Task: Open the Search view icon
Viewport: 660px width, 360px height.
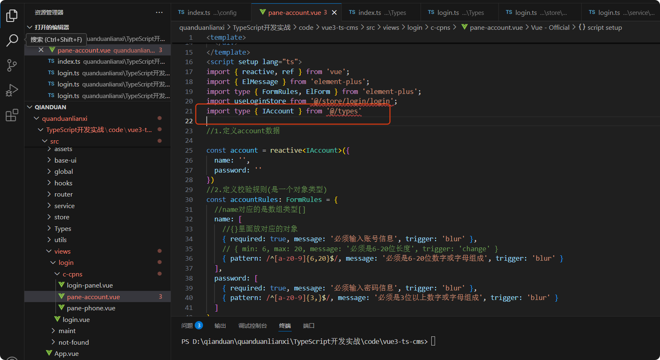Action: pyautogui.click(x=12, y=41)
